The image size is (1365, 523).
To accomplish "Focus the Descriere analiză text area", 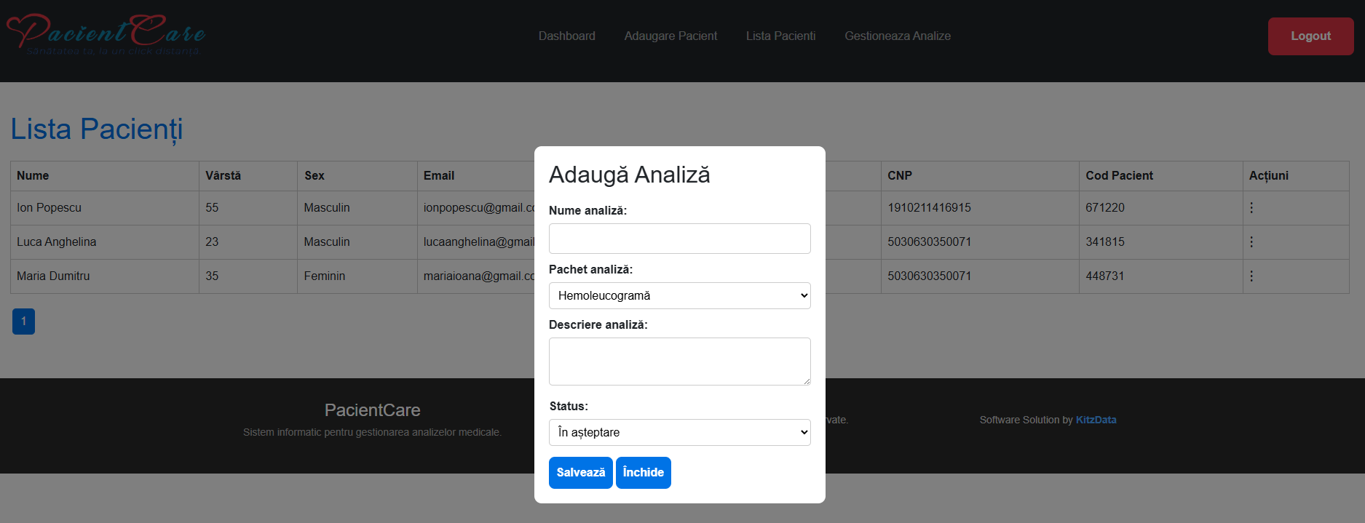I will pyautogui.click(x=679, y=362).
